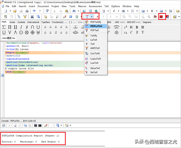Click the 'A simple Latex file' line

(19, 69)
